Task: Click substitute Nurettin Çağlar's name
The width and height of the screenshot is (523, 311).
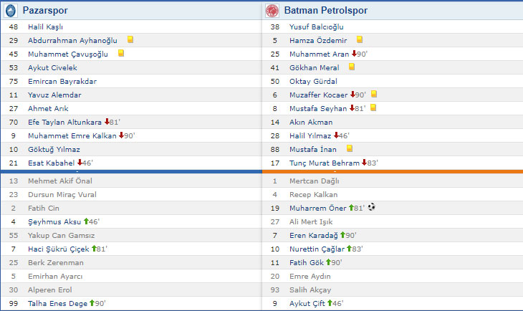Action: 316,249
